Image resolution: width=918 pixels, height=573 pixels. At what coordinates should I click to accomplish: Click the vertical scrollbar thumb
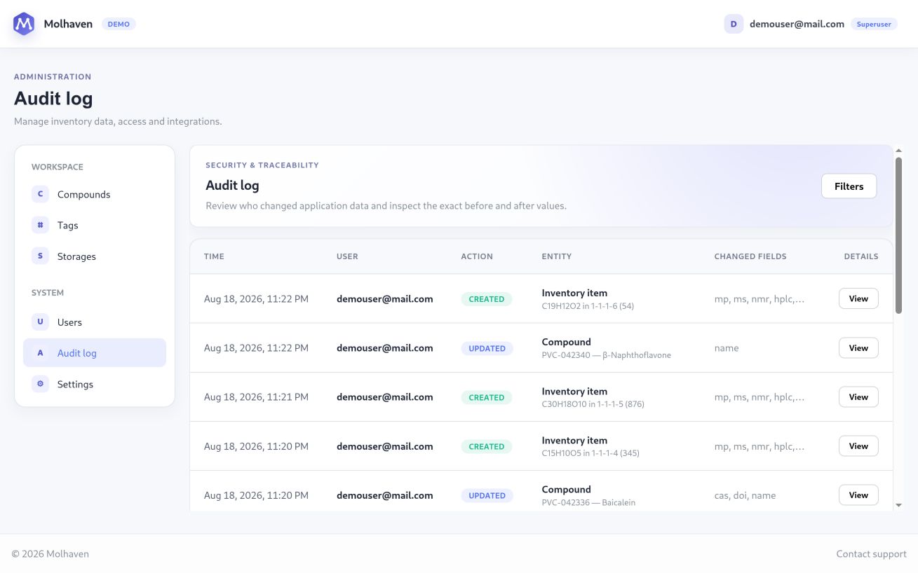[x=898, y=235]
